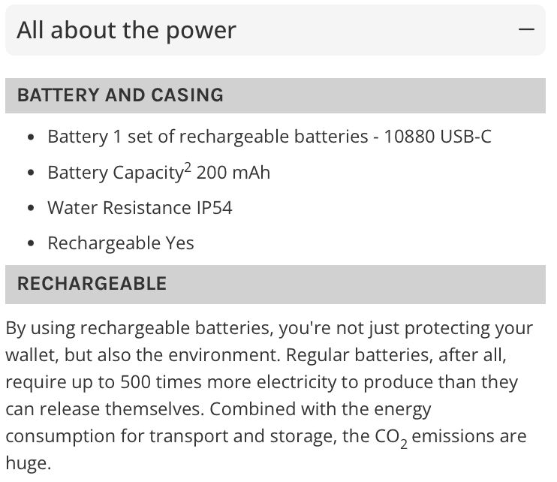Click the Battery 1 set of rechargeable batteries item
The height and width of the screenshot is (482, 557).
pyautogui.click(x=269, y=137)
